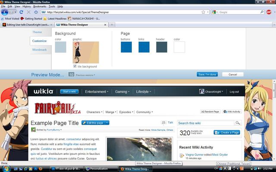Open the Most Visited bookmark folder

[10, 18]
